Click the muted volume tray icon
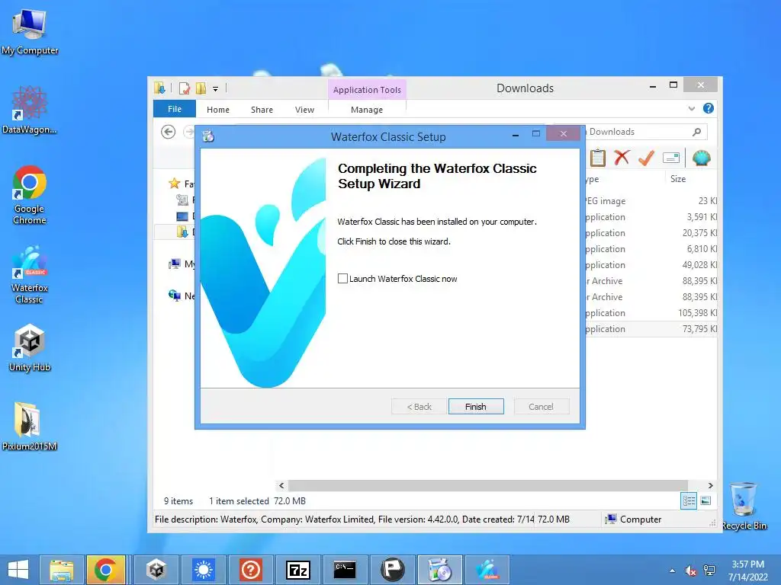Viewport: 781px width, 585px height. pyautogui.click(x=690, y=571)
